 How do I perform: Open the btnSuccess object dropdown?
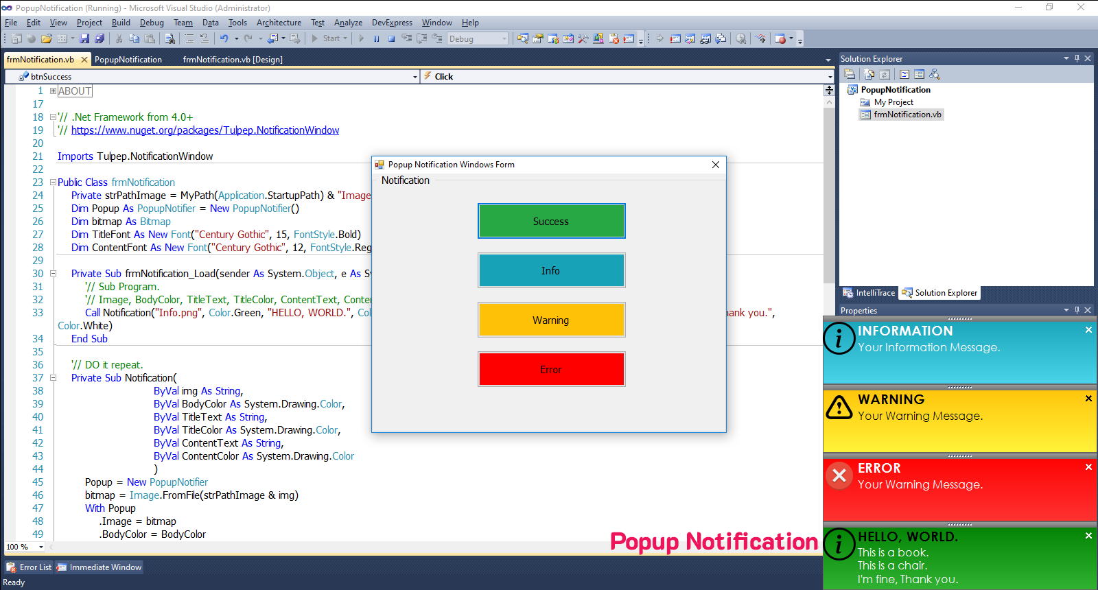(x=415, y=77)
